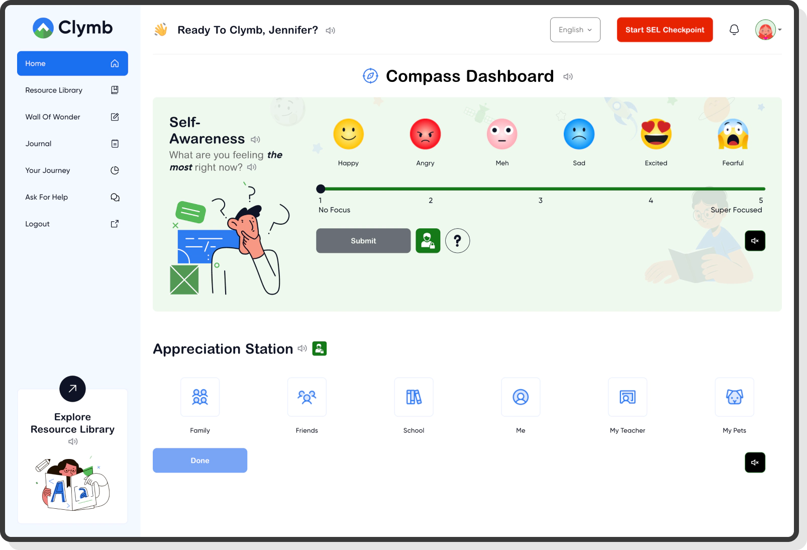Click the Family appreciation icon
Screen dimensions: 807x550
(x=200, y=397)
